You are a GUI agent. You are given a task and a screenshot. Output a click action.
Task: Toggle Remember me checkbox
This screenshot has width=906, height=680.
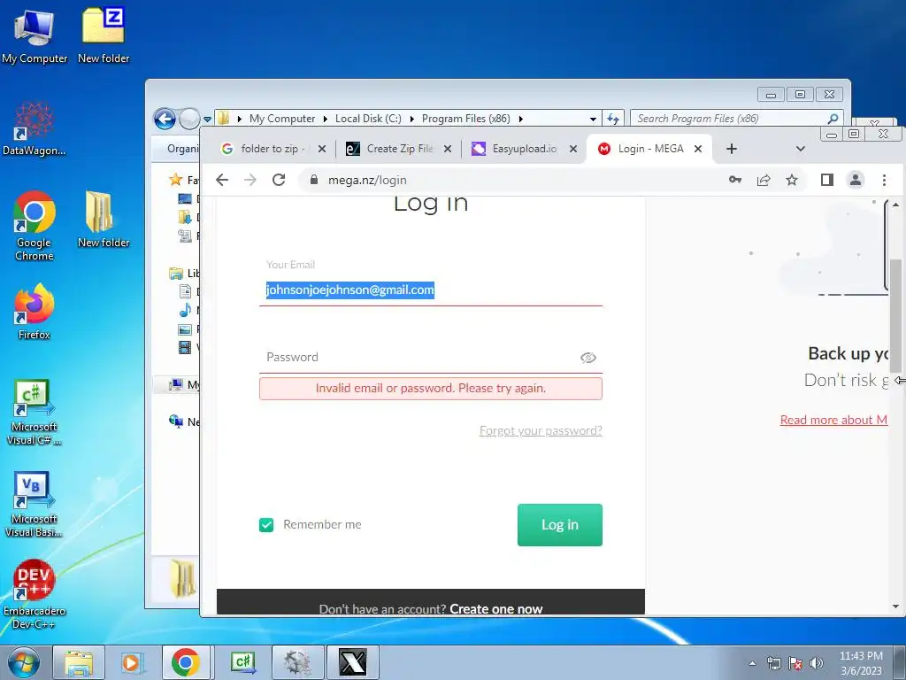click(x=266, y=525)
